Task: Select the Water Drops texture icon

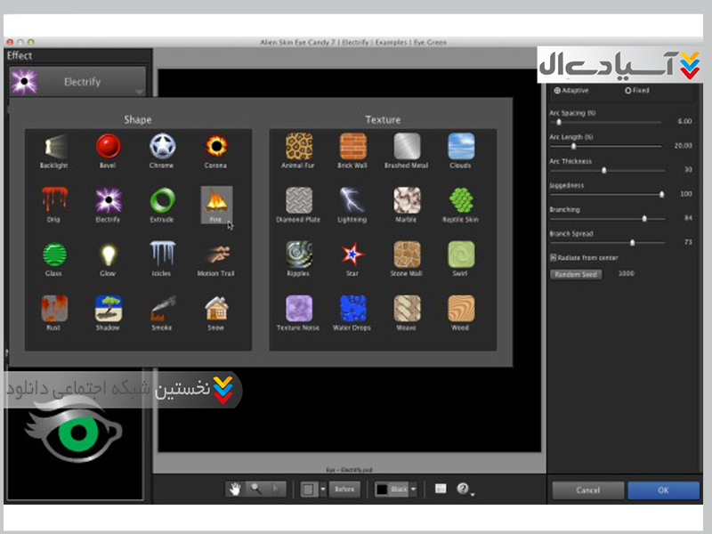Action: pos(352,310)
